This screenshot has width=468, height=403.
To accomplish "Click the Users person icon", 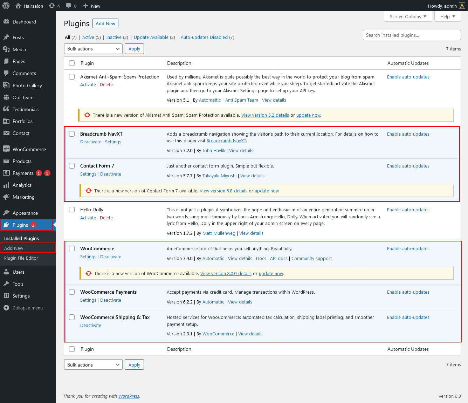I will pos(6,272).
